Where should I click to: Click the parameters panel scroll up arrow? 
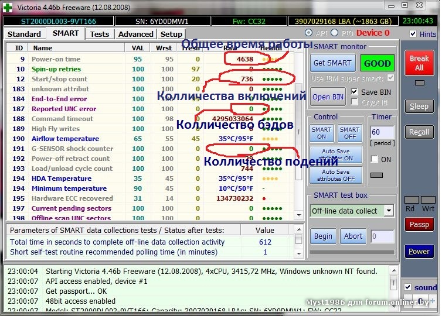tap(298, 229)
